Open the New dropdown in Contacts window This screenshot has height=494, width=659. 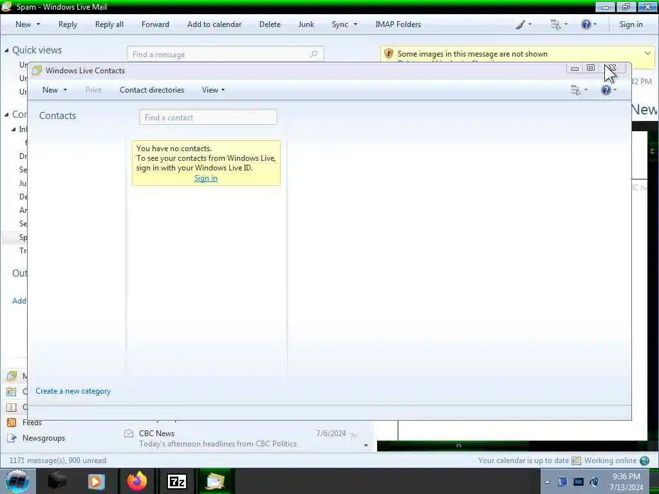[55, 90]
